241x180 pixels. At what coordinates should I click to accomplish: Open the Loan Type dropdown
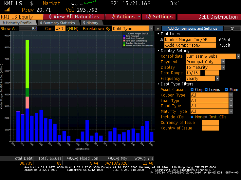(x=231, y=100)
